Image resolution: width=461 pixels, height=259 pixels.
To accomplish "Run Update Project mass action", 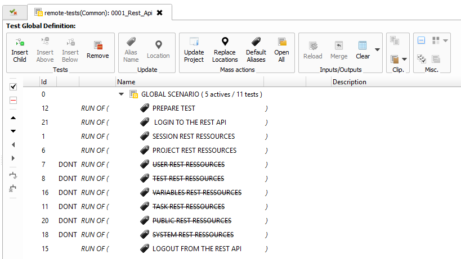I will (x=194, y=51).
